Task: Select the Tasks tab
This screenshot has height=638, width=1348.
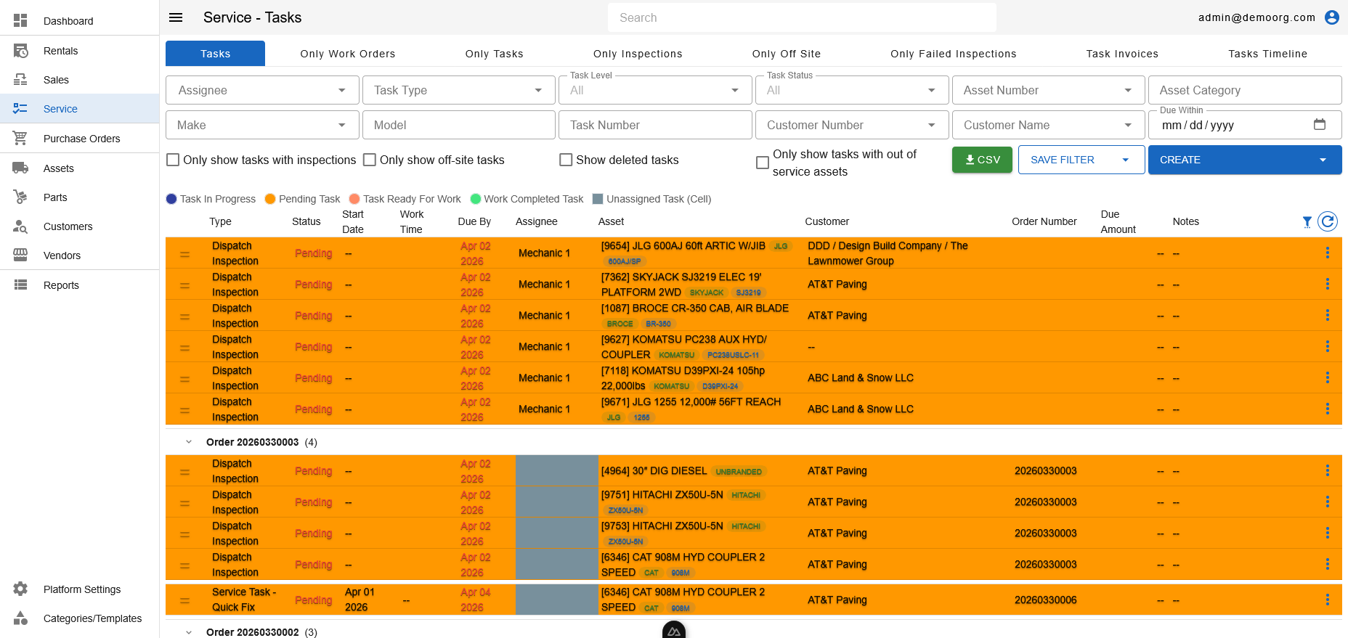Action: [x=216, y=54]
